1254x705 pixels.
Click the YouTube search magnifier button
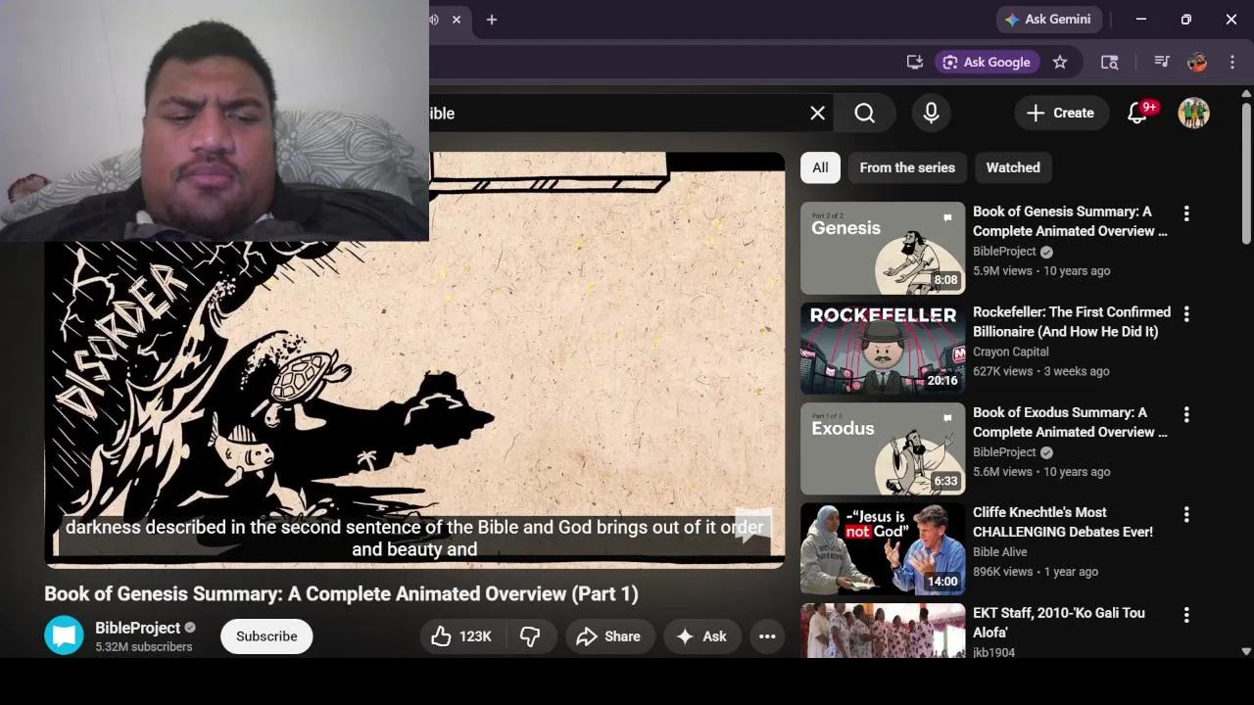coord(865,114)
